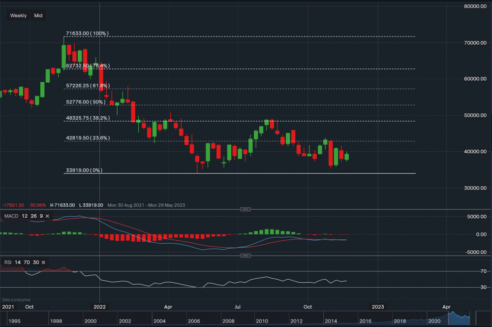Remove the MACD indicator with its X icon
Screen dimensions: 492x327
pos(48,216)
